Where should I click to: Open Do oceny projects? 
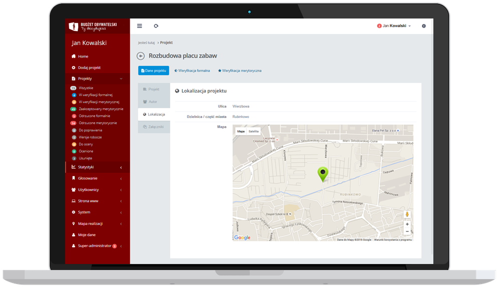pos(86,144)
